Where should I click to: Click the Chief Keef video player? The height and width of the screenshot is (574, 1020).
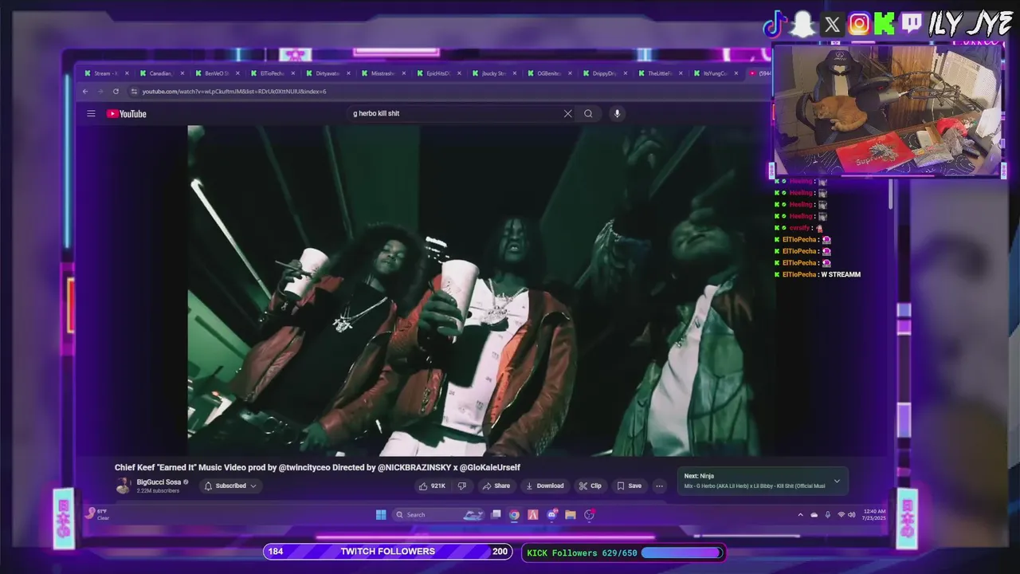[481, 291]
